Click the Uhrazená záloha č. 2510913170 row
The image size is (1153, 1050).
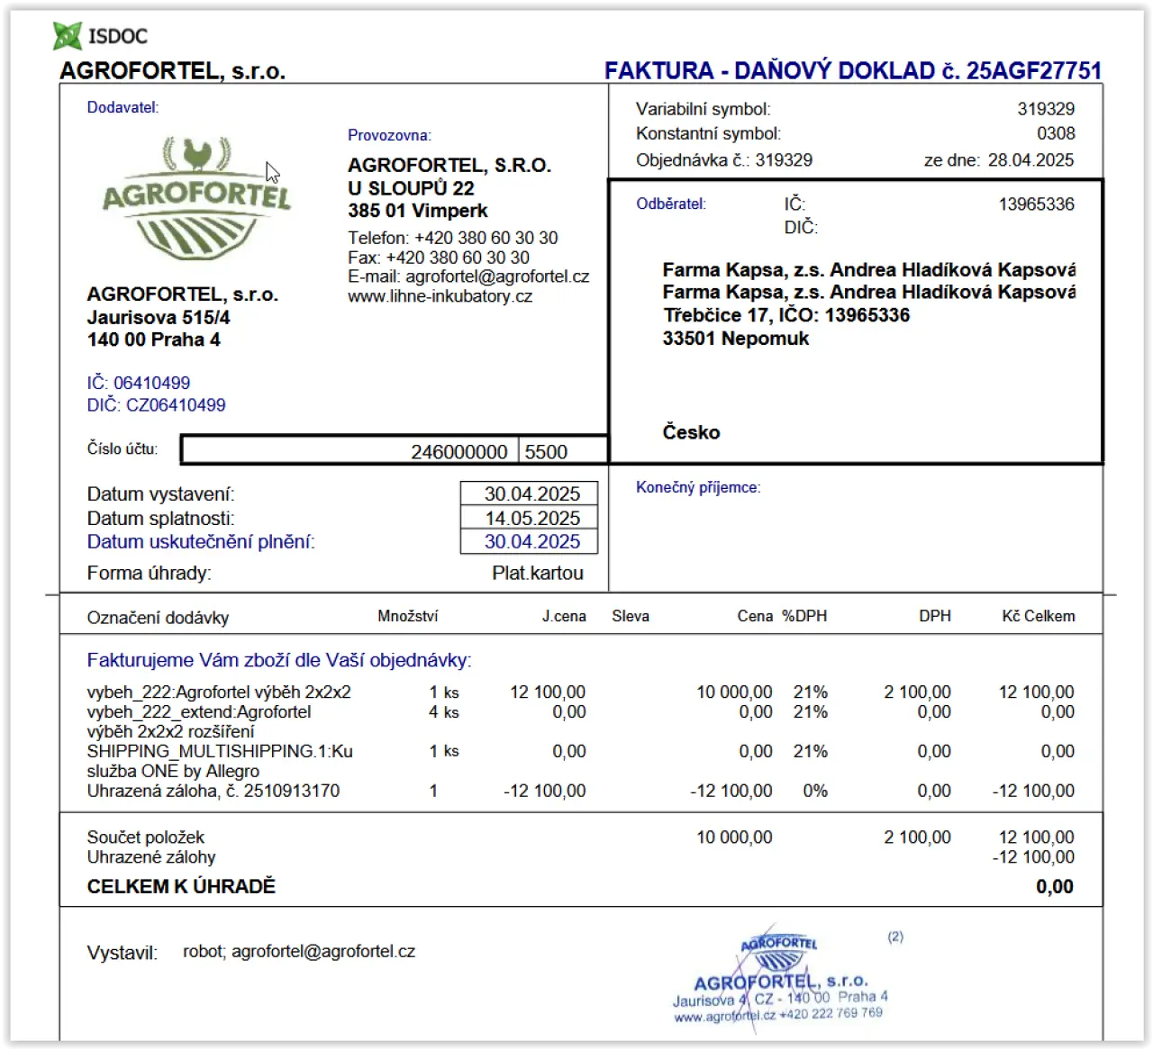pyautogui.click(x=580, y=791)
